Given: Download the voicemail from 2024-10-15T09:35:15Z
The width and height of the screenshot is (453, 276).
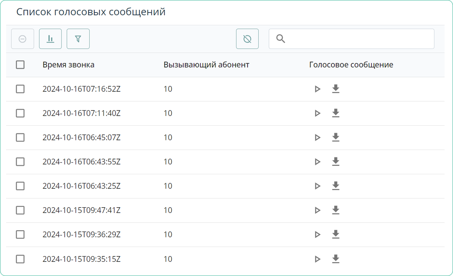Looking at the screenshot, I should pos(336,259).
